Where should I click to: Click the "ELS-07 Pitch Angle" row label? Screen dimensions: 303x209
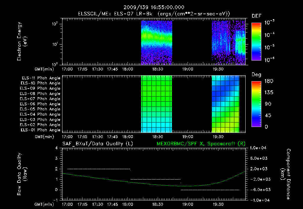pyautogui.click(x=40, y=99)
